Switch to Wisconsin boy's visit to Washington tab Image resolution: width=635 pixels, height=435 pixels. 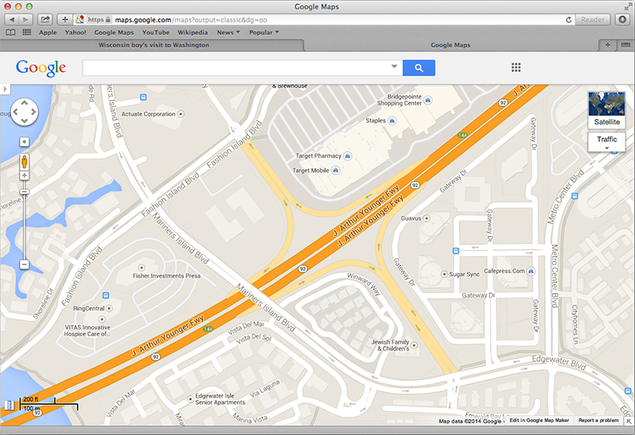(x=154, y=45)
